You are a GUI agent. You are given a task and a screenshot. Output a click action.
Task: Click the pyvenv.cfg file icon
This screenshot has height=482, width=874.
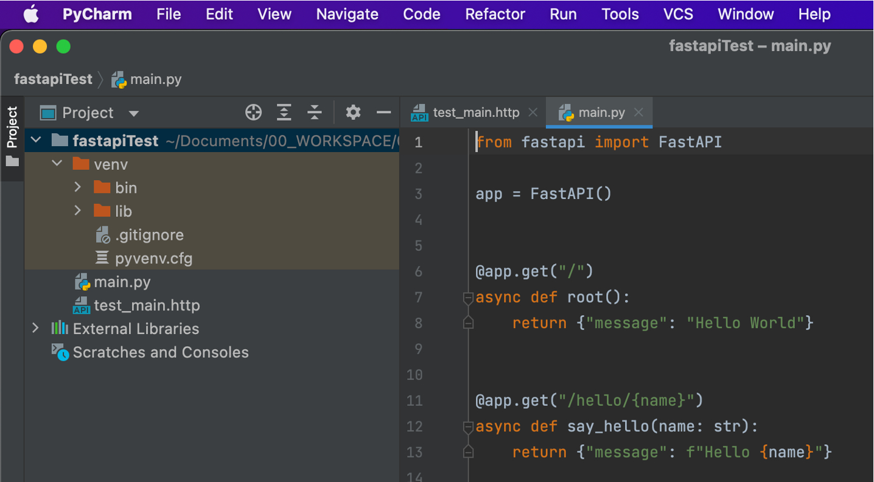102,258
